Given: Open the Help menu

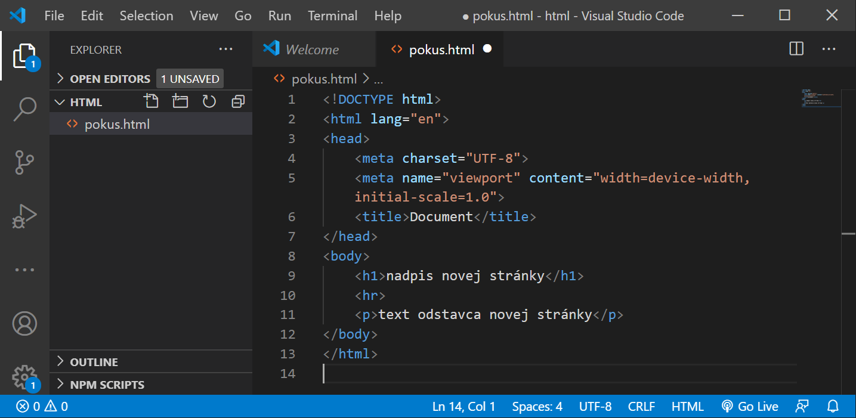Looking at the screenshot, I should pos(388,16).
